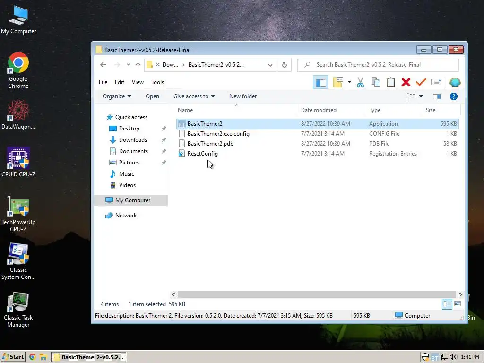Click the Copy icon in toolbar
484x363 pixels.
376,82
